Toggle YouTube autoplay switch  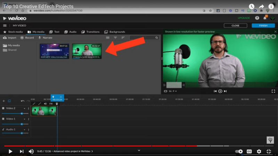[x=239, y=151]
